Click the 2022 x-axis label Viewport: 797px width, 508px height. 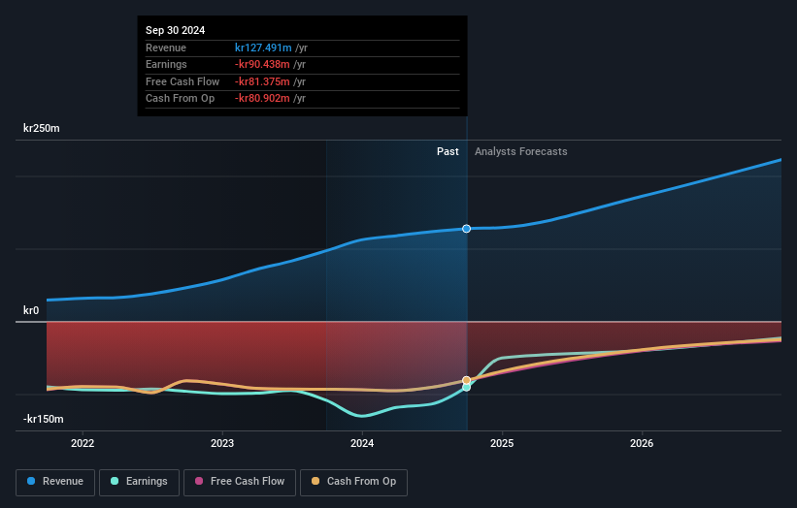tap(83, 443)
